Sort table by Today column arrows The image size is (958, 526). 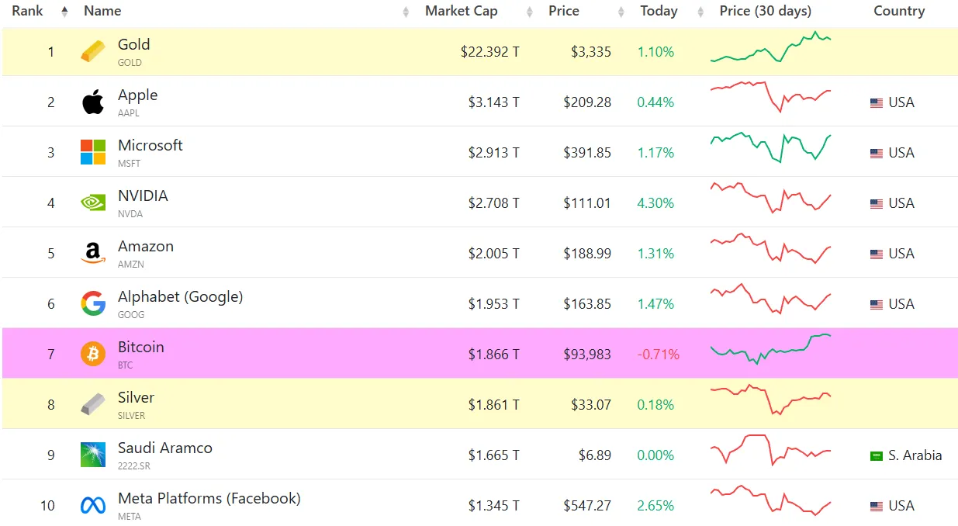pos(700,12)
